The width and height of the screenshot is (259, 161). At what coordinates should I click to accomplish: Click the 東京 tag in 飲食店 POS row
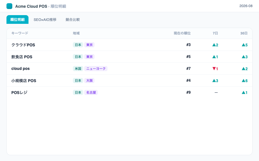click(x=89, y=57)
